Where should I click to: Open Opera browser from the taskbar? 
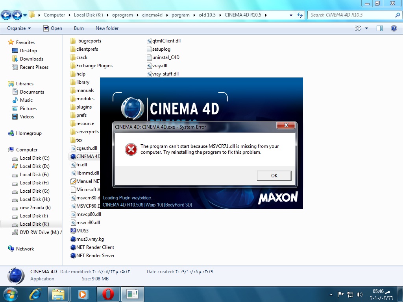pos(108,294)
